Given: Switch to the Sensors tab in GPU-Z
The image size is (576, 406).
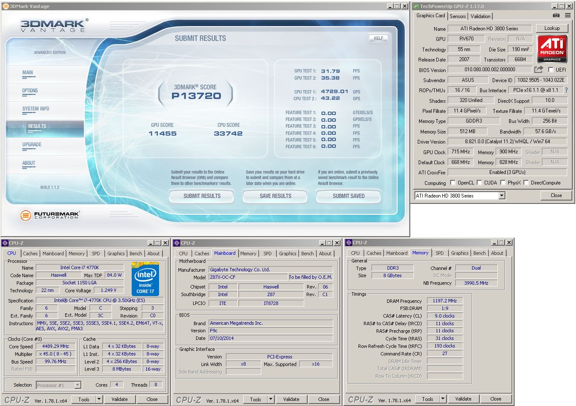Looking at the screenshot, I should pyautogui.click(x=458, y=16).
